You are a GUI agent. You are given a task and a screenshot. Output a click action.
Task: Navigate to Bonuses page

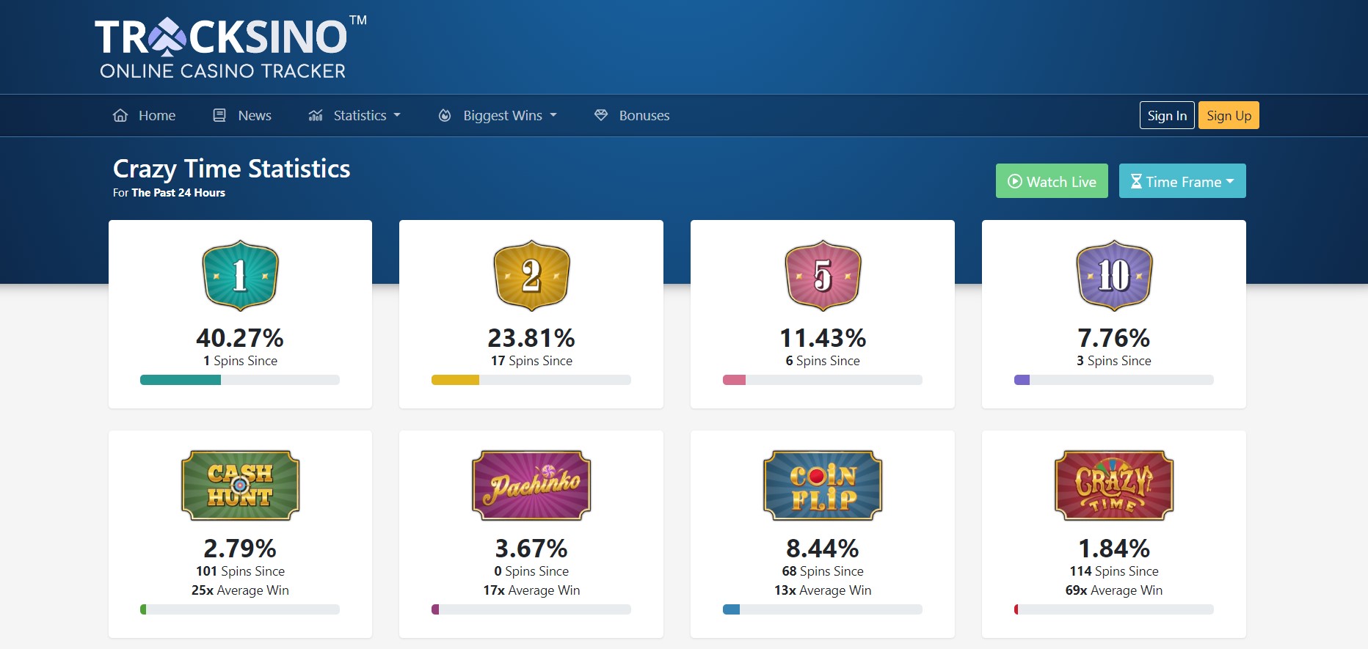pyautogui.click(x=632, y=116)
